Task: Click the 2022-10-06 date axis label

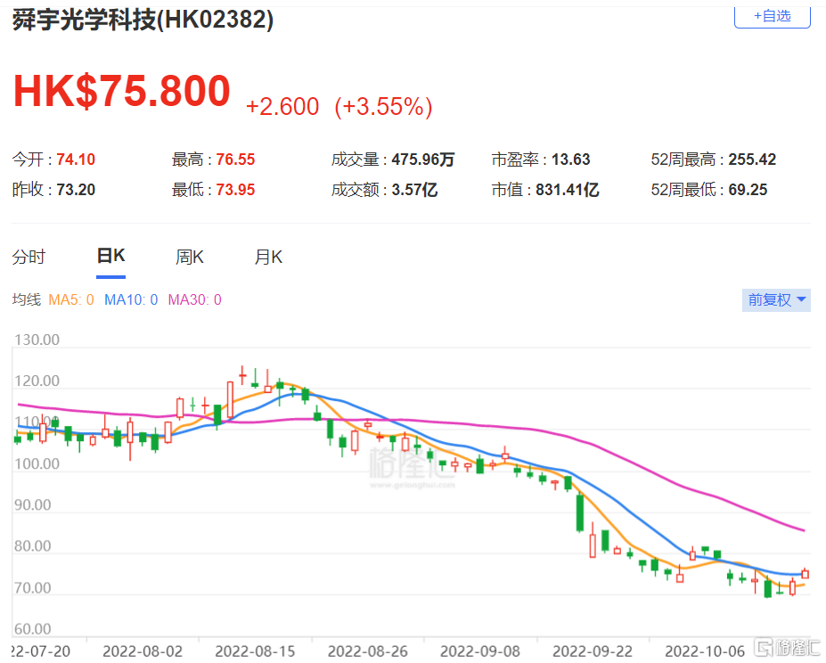Action: tap(705, 651)
